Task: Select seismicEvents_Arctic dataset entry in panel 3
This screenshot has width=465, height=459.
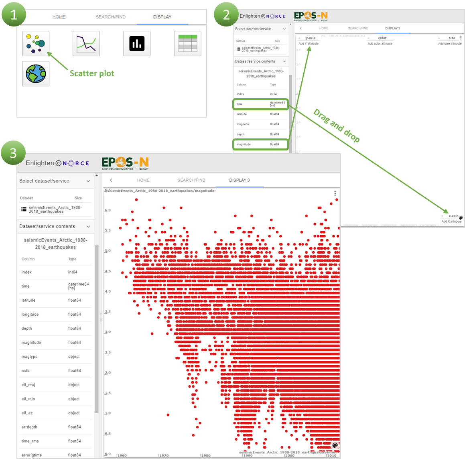Action: click(x=55, y=209)
